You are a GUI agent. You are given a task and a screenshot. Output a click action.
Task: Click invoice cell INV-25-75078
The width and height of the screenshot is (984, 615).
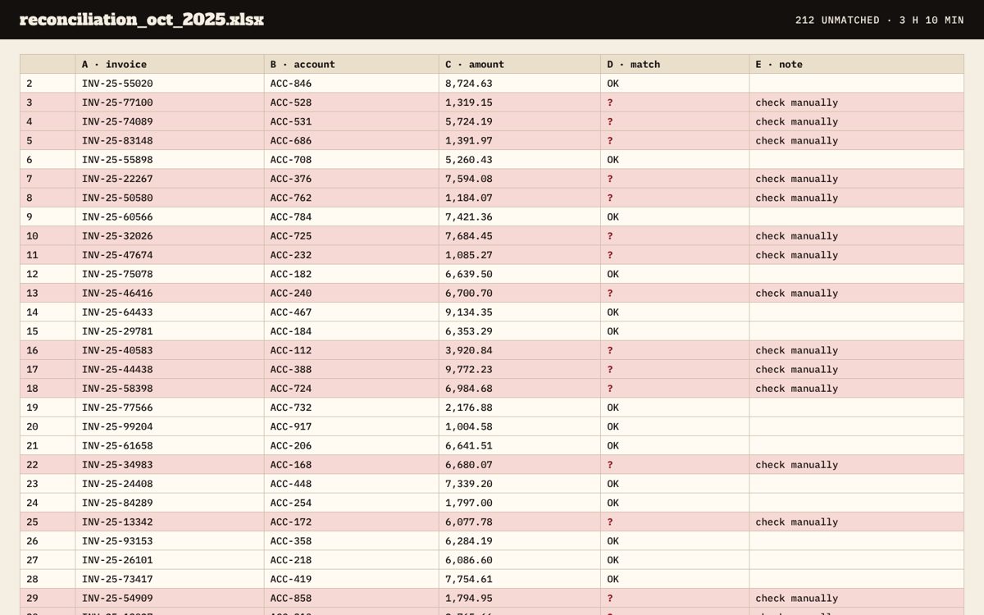(170, 274)
